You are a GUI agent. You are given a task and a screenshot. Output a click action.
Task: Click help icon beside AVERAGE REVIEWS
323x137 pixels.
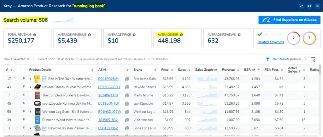[x=239, y=35]
